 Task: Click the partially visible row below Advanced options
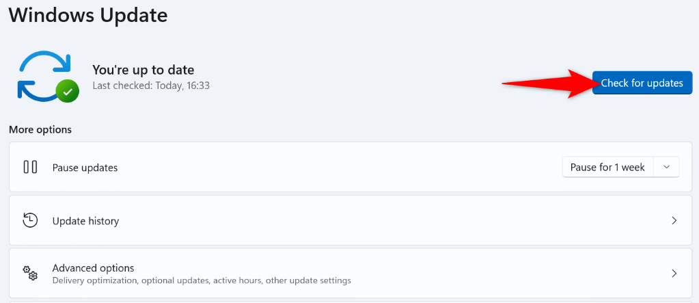(x=349, y=300)
